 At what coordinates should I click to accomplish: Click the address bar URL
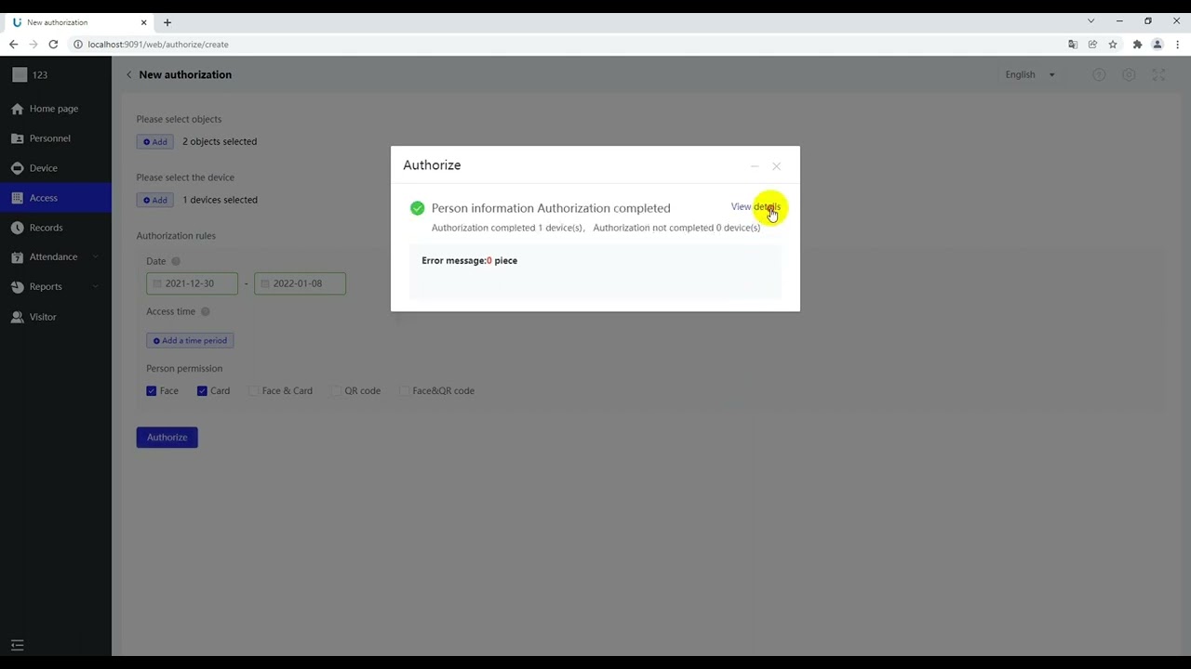point(158,45)
